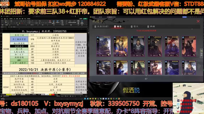Open the Name Box dropdown in Excel

tap(6, 27)
